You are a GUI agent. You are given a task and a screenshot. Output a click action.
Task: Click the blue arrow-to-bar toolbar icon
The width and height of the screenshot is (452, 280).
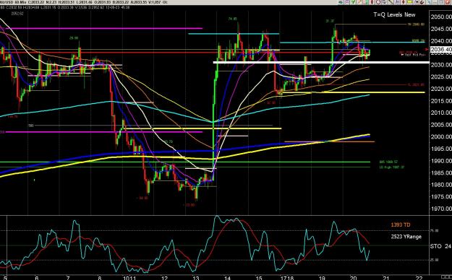[417, 2]
